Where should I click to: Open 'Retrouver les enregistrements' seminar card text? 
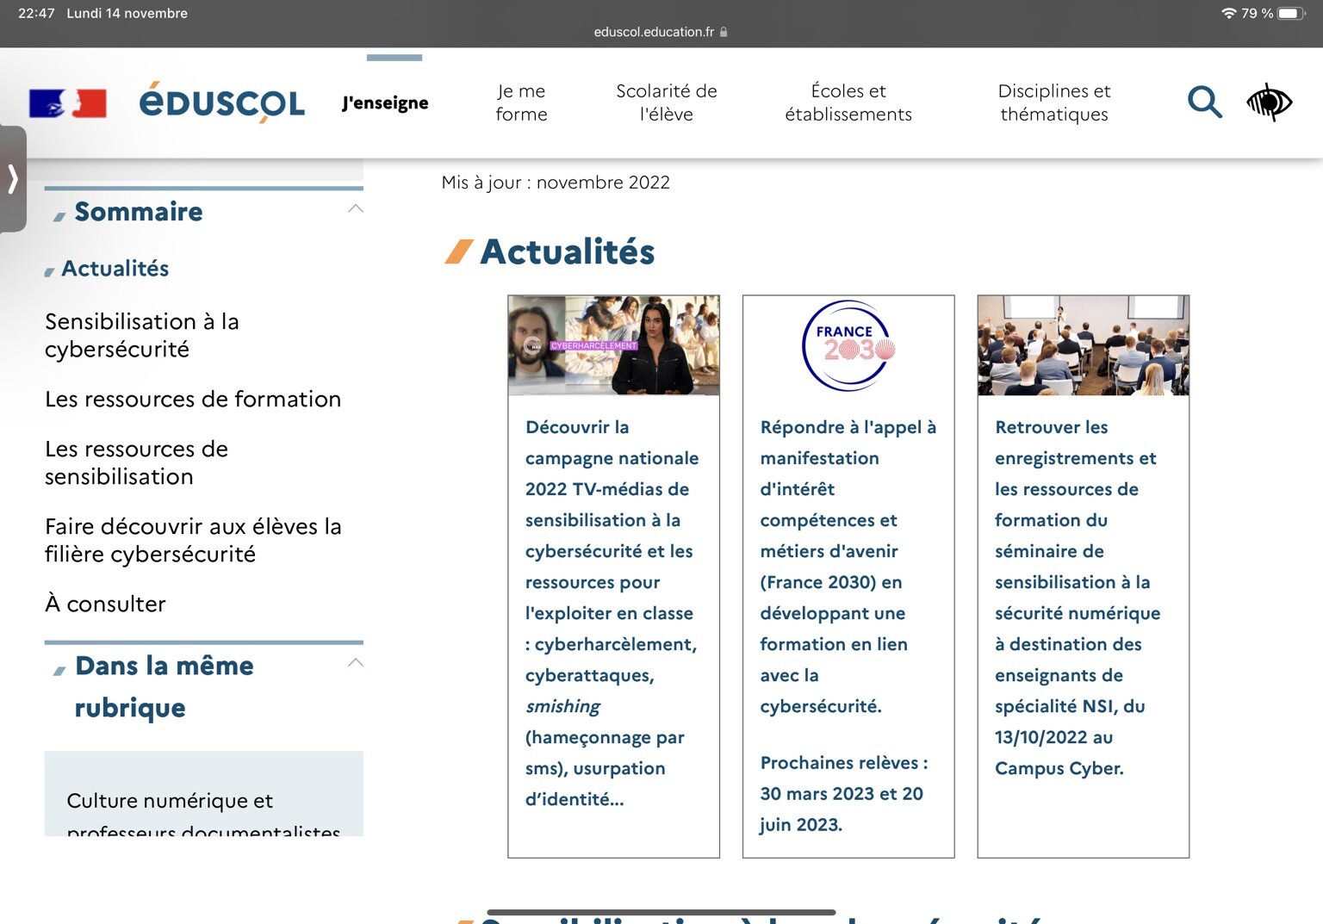[x=1078, y=598]
